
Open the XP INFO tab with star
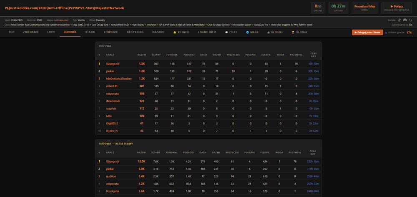[181, 32]
